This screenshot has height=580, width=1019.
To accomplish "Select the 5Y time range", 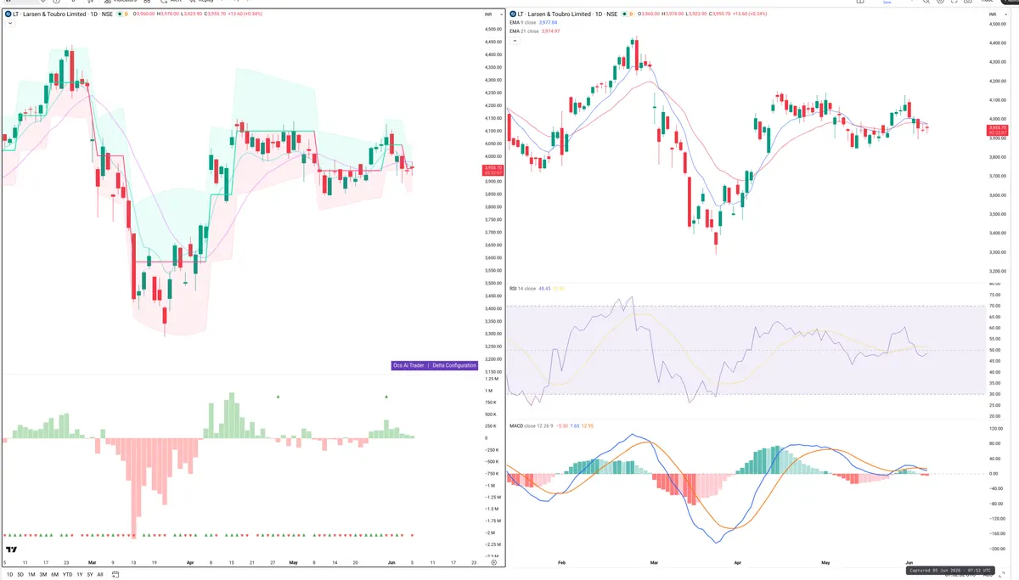I will [x=90, y=575].
